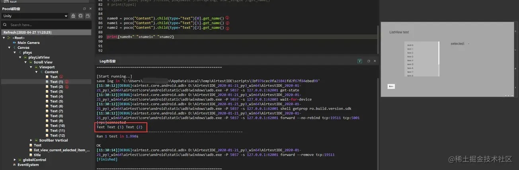The width and height of the screenshot is (519, 170).
Task: Select the globalControl tree item
Action: click(35, 160)
